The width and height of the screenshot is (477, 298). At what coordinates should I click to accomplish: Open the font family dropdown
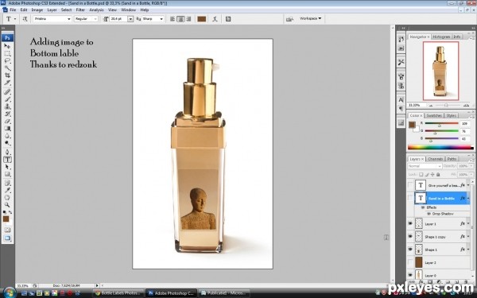click(x=68, y=19)
